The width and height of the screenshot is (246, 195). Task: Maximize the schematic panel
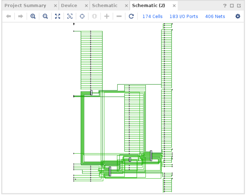232,6
